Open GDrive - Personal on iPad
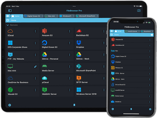 (x=57, y=56)
